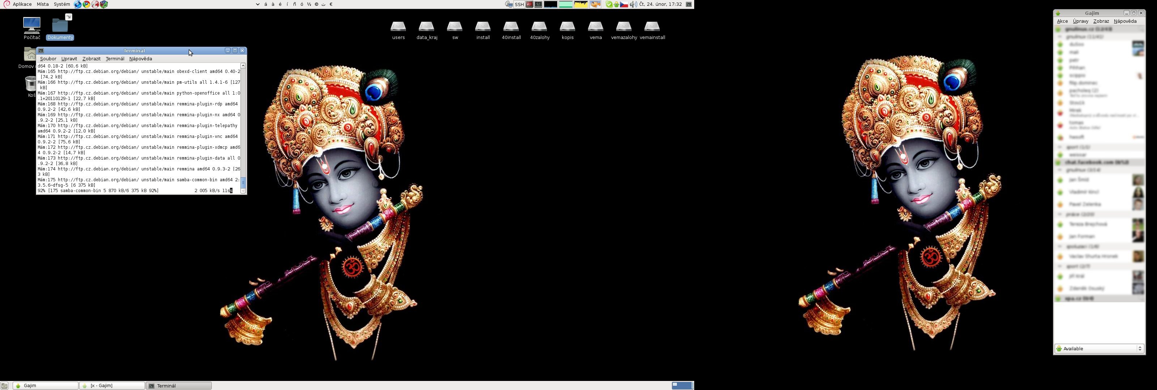This screenshot has height=390, width=1157.
Task: Insert the © symbol from palette
Action: (x=316, y=4)
